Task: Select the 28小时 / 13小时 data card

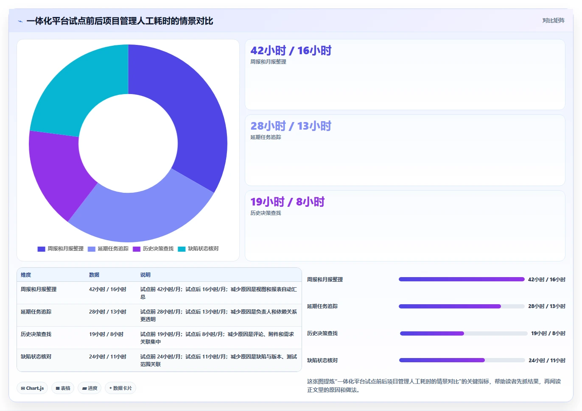Action: (405, 150)
